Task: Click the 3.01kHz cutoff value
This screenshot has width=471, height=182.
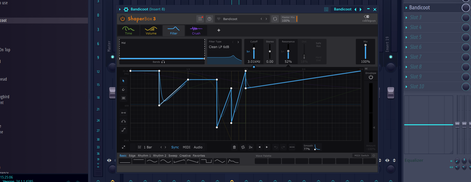Action: [254, 61]
